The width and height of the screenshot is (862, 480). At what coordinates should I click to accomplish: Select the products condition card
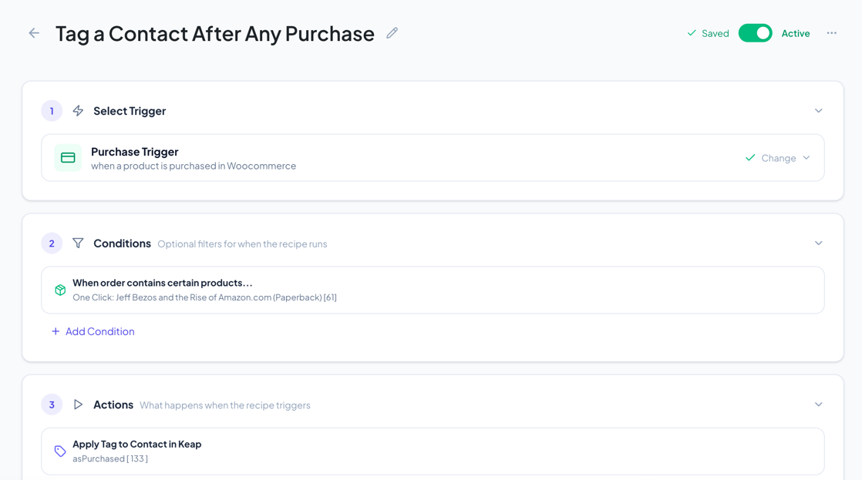coord(430,290)
